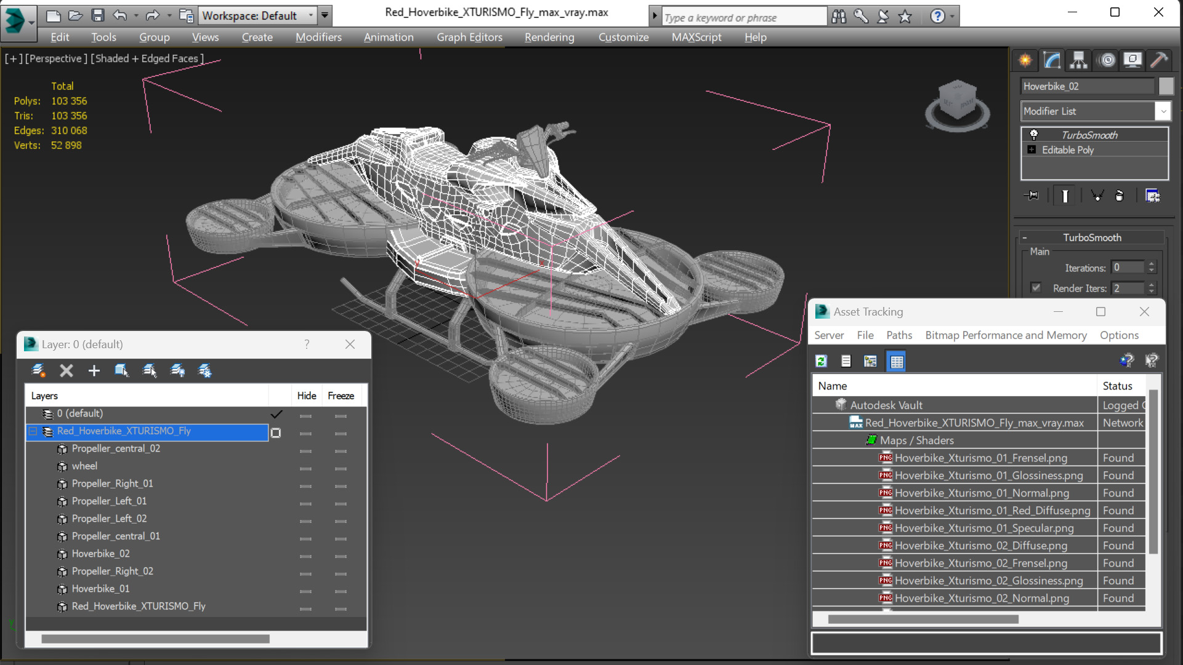The height and width of the screenshot is (665, 1183).
Task: Click the Redo arrow icon
Action: coord(152,15)
